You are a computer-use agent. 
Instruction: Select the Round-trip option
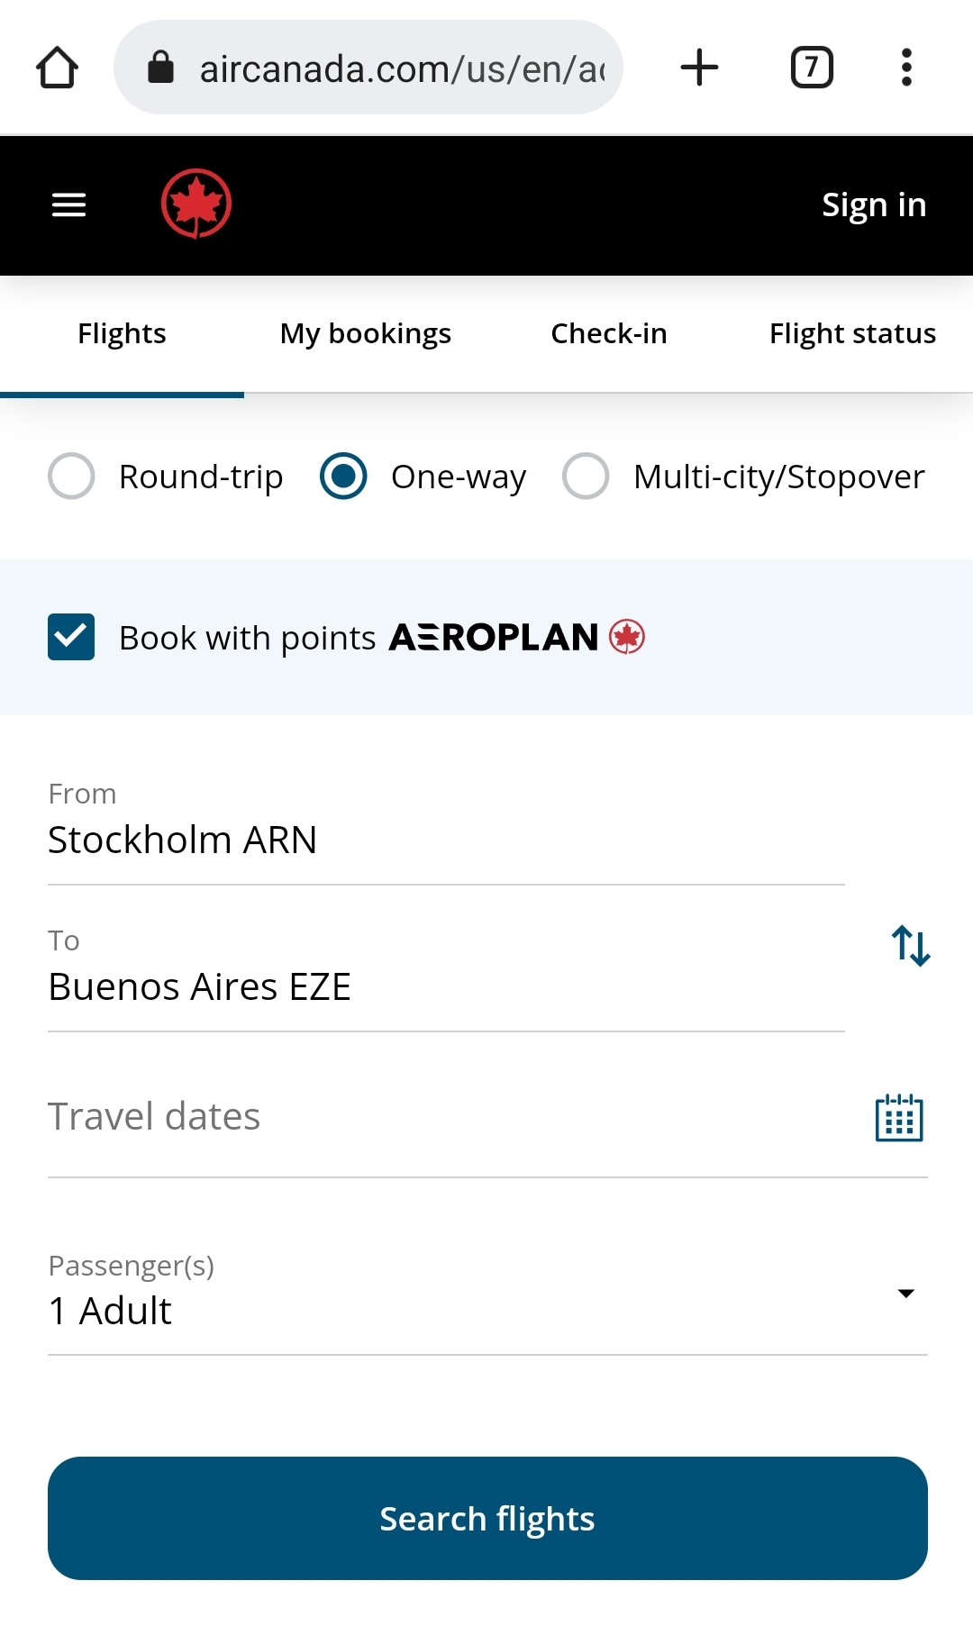pyautogui.click(x=72, y=476)
